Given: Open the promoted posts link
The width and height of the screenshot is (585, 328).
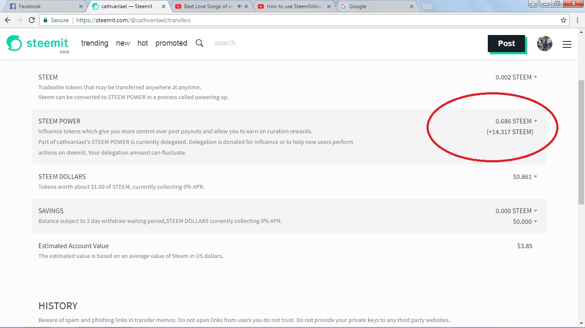Looking at the screenshot, I should (x=171, y=43).
